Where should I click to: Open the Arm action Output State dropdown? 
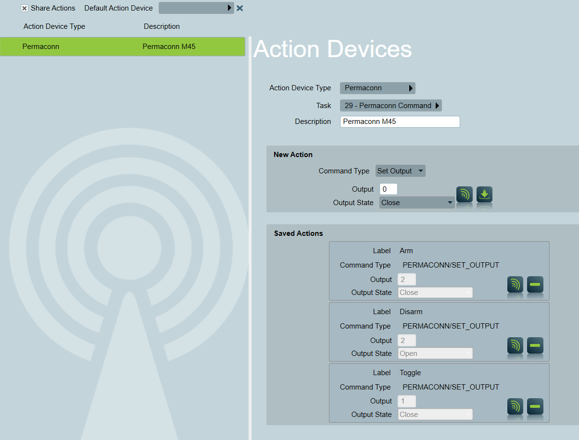[435, 293]
